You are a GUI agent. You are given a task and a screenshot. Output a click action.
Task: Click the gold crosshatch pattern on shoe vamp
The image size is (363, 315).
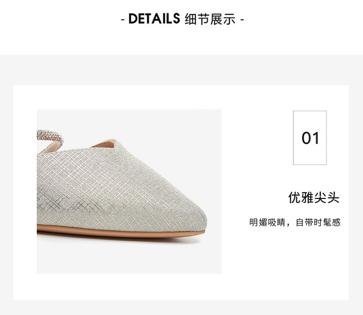116,180
